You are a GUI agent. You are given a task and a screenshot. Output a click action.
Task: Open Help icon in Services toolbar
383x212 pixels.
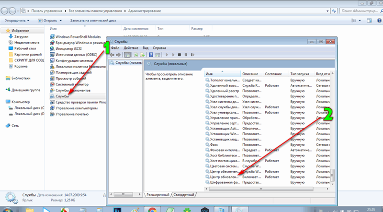coord(151,55)
